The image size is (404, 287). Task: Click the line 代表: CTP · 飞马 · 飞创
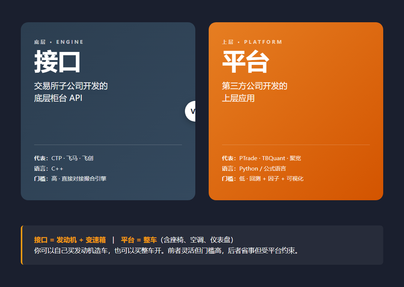pyautogui.click(x=63, y=158)
